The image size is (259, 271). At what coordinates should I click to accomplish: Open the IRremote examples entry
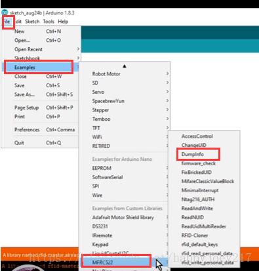pyautogui.click(x=124, y=236)
